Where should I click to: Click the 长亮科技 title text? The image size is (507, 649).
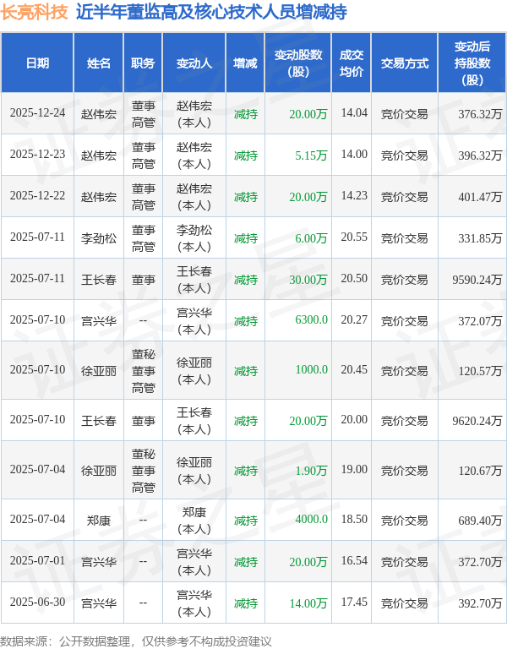(x=34, y=12)
